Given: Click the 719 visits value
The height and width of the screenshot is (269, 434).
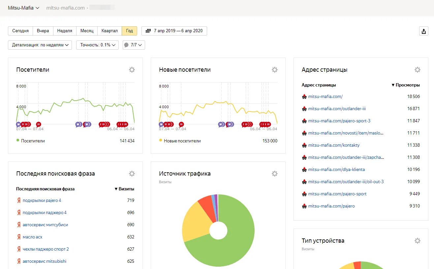Looking at the screenshot, I should point(131,200).
